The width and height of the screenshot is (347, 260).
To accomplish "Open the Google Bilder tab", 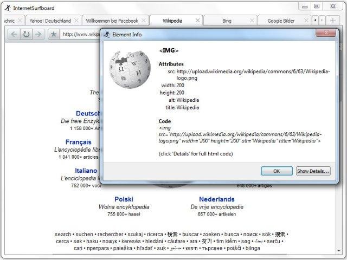I will click(281, 21).
